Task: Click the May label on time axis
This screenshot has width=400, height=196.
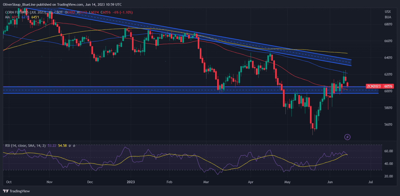Action: pyautogui.click(x=288, y=182)
